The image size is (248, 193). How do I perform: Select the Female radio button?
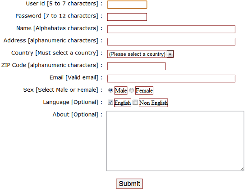click(x=131, y=90)
